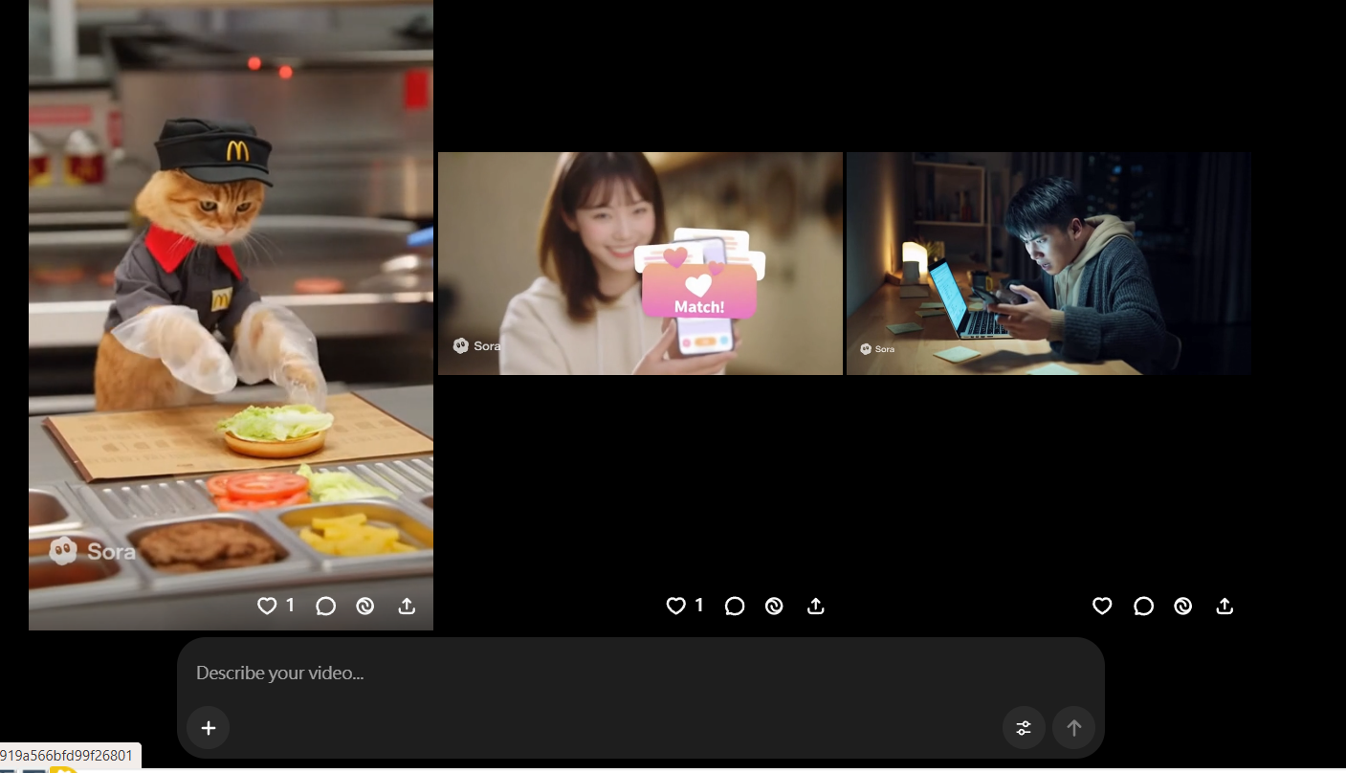Open comments on the laptop desk video
The height and width of the screenshot is (773, 1346).
coord(1143,606)
